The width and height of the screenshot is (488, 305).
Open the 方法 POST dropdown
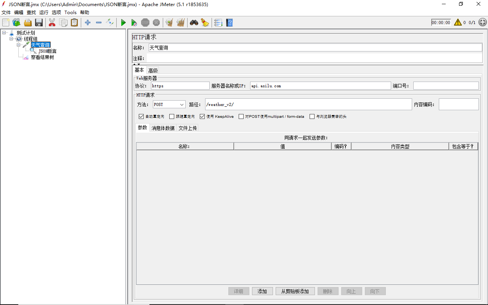tap(169, 104)
